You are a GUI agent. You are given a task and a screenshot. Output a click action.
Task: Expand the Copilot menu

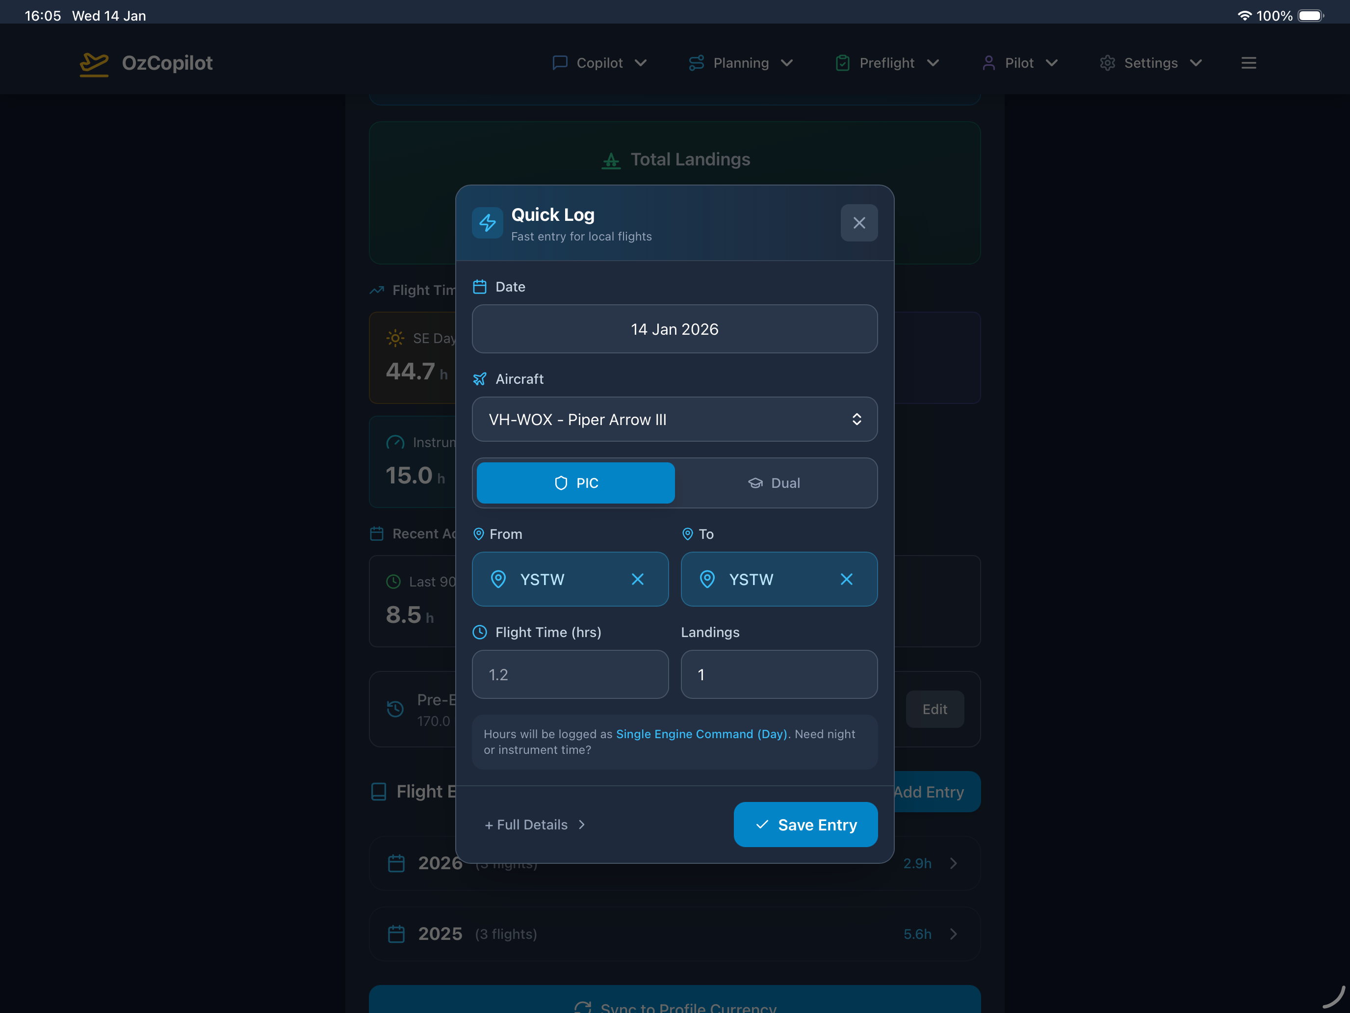coord(599,63)
